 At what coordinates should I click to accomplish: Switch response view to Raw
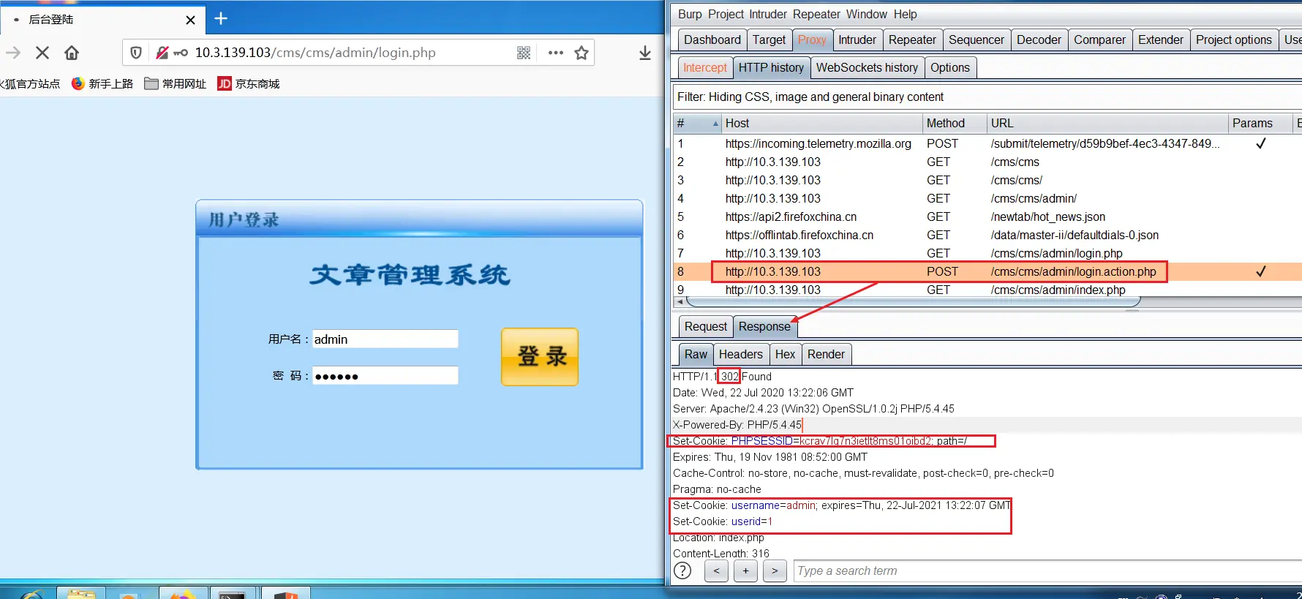(696, 354)
